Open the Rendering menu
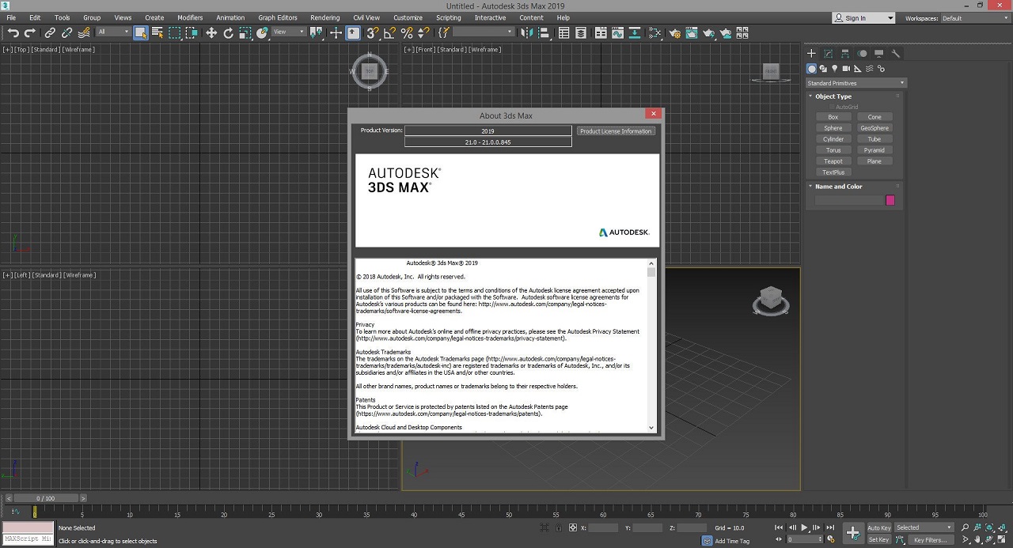 pos(324,17)
